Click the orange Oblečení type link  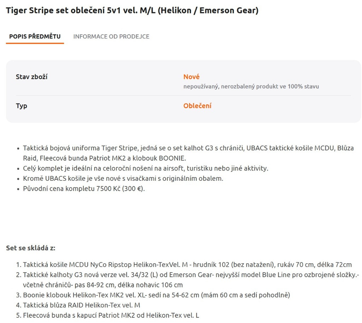[x=197, y=106]
